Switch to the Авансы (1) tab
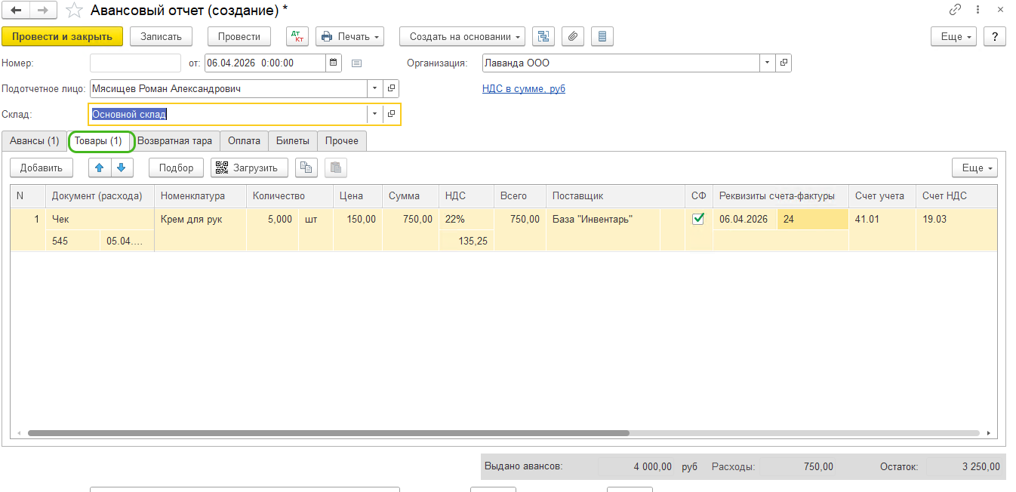Viewport: 1016px width, 492px height. click(34, 141)
